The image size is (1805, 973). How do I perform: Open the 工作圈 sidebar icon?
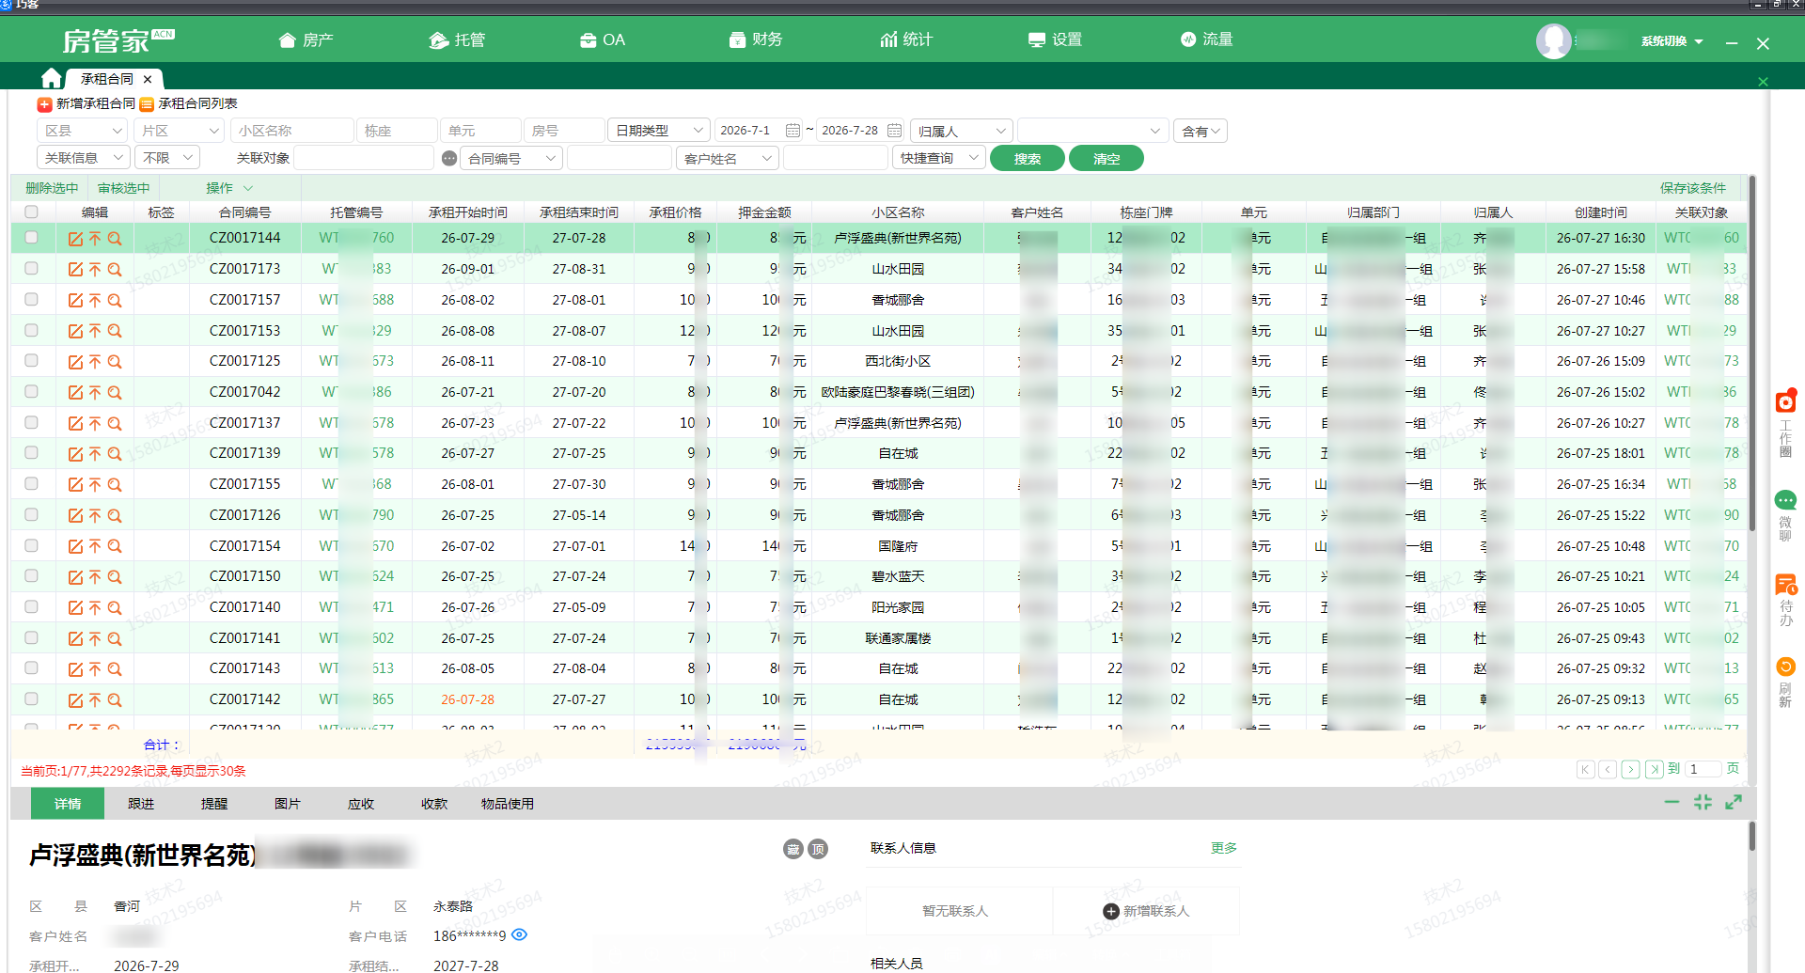pos(1785,401)
